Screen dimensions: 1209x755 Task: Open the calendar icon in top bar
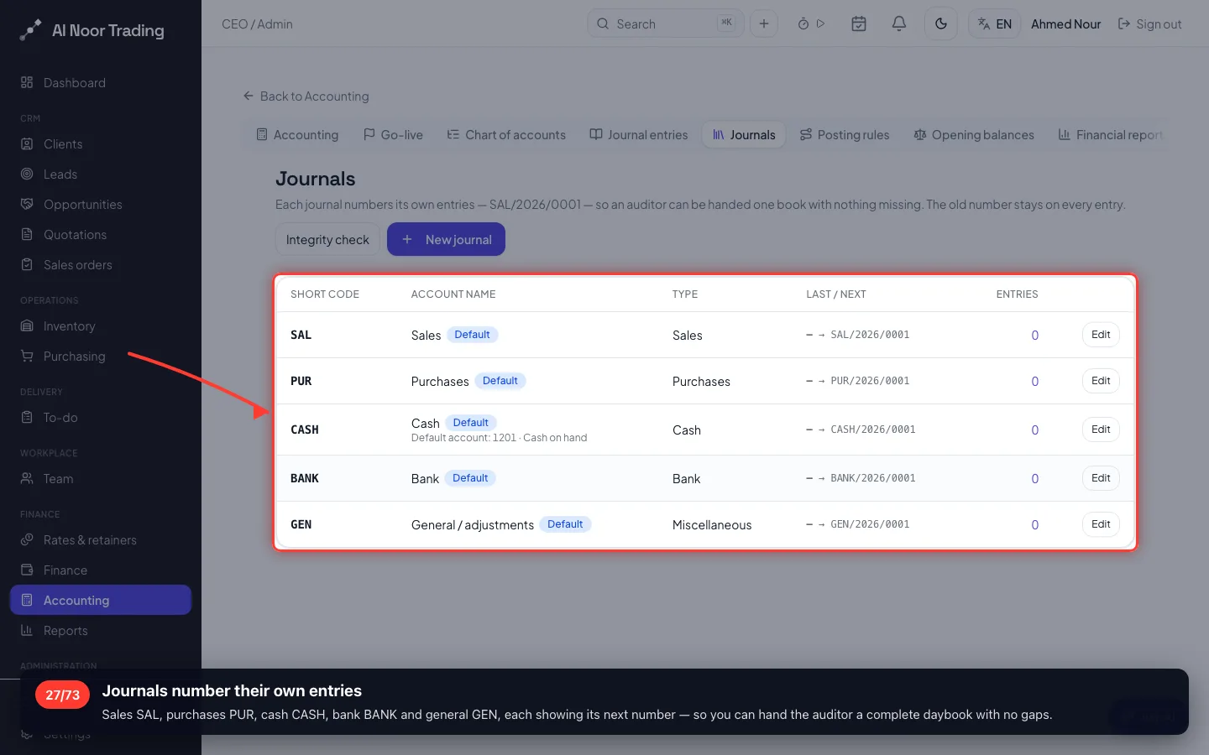pos(859,23)
